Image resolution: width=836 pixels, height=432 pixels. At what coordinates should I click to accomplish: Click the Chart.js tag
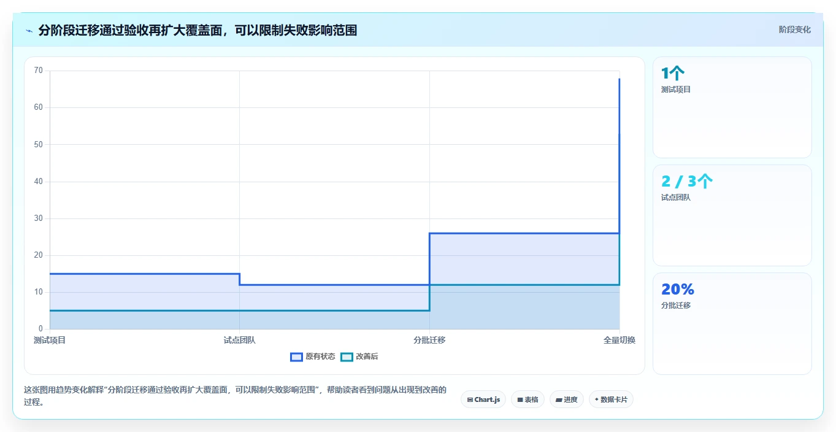[483, 399]
